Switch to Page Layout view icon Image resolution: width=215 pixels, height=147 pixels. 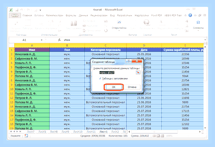158,136
